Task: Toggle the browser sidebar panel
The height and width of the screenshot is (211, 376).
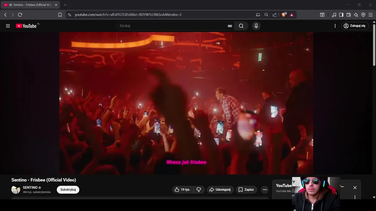Action: point(341,15)
